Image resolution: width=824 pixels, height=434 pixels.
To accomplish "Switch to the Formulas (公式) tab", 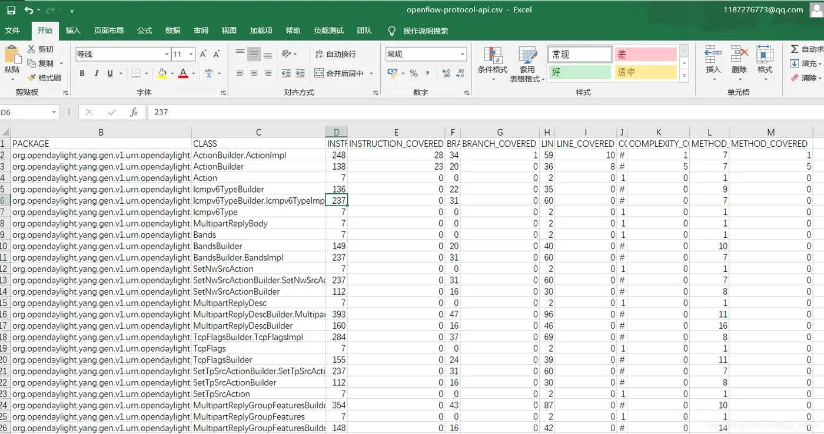I will (144, 31).
